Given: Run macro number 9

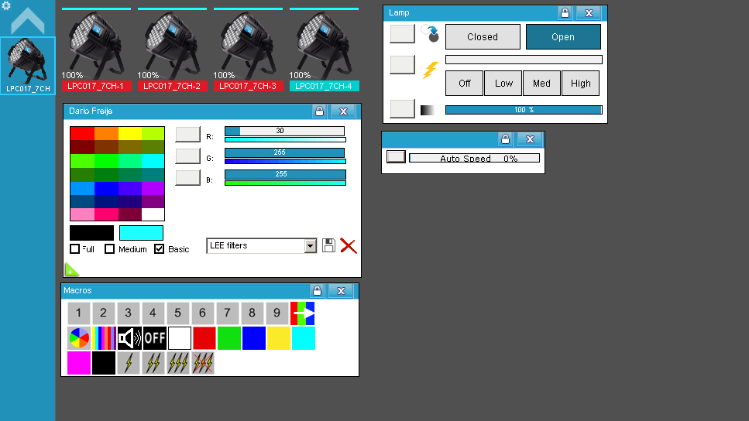Looking at the screenshot, I should tap(277, 313).
